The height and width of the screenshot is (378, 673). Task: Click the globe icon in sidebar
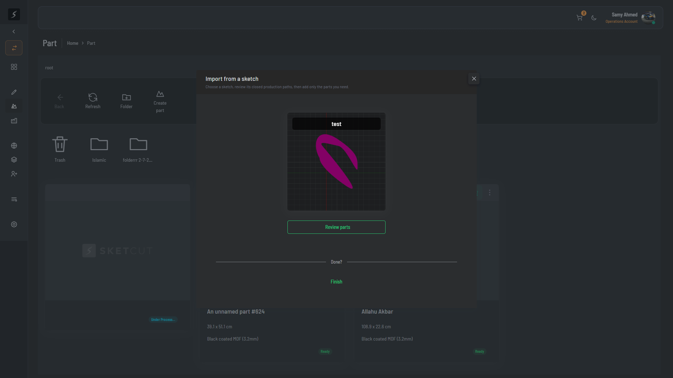14,146
